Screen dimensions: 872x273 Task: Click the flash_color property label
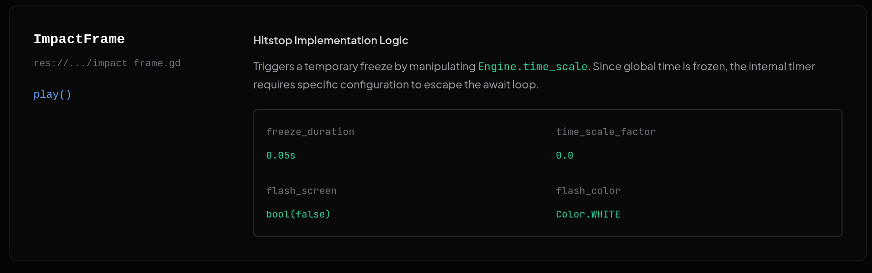point(588,191)
